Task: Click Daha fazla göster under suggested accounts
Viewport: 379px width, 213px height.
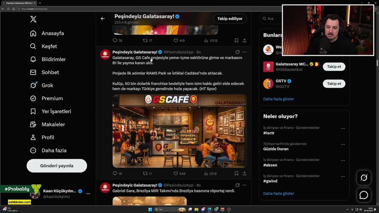Action: [x=279, y=99]
